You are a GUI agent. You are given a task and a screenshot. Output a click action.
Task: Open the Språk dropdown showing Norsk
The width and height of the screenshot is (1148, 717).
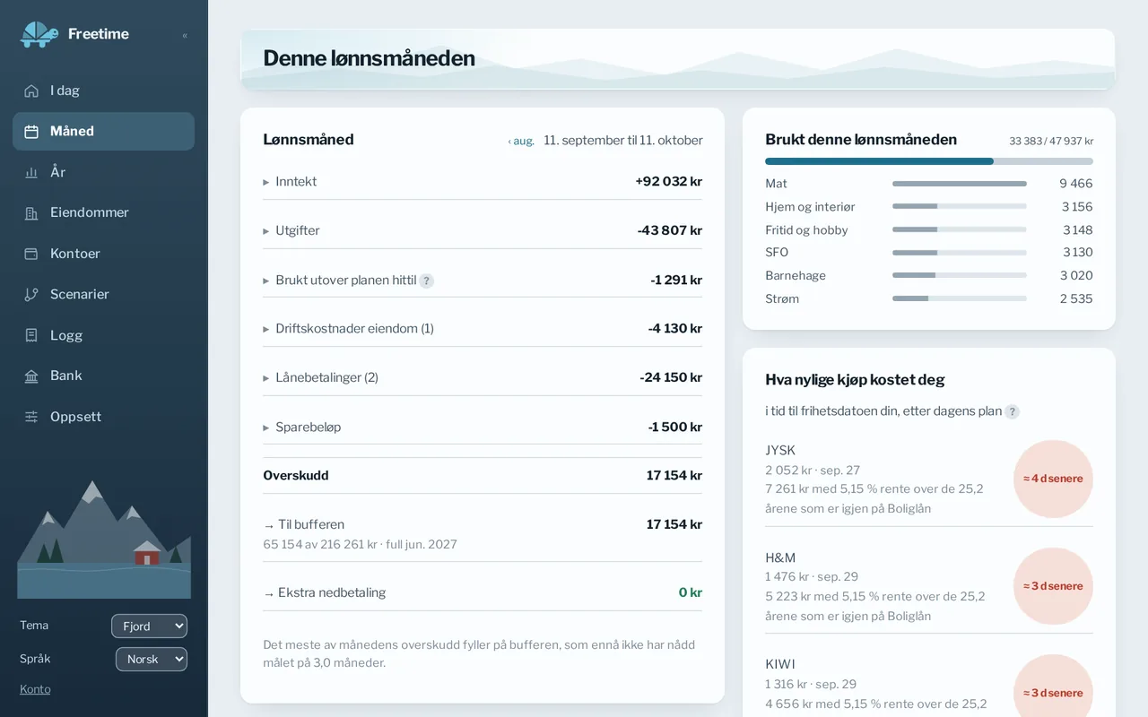click(x=152, y=660)
